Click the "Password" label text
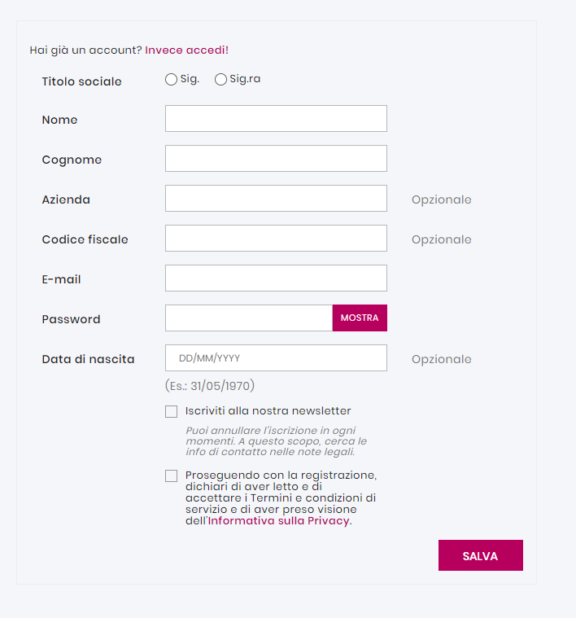 [71, 319]
